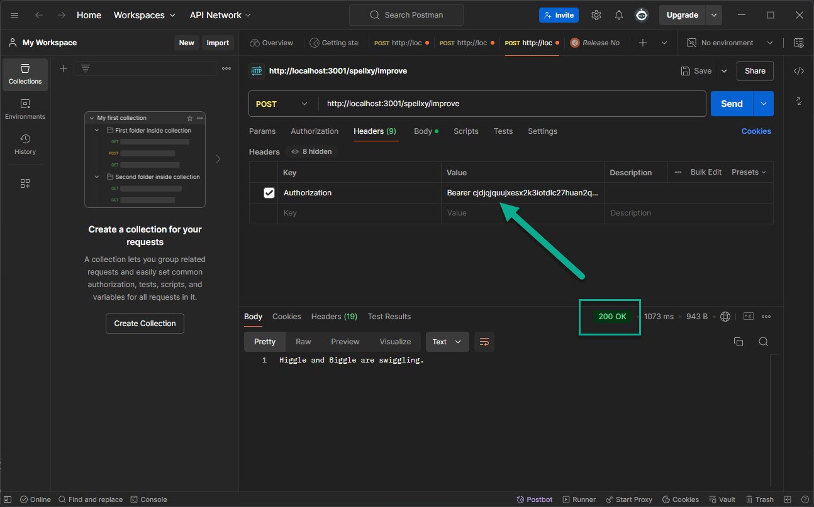Open the Send options dropdown arrow
The image size is (814, 507).
pyautogui.click(x=764, y=104)
